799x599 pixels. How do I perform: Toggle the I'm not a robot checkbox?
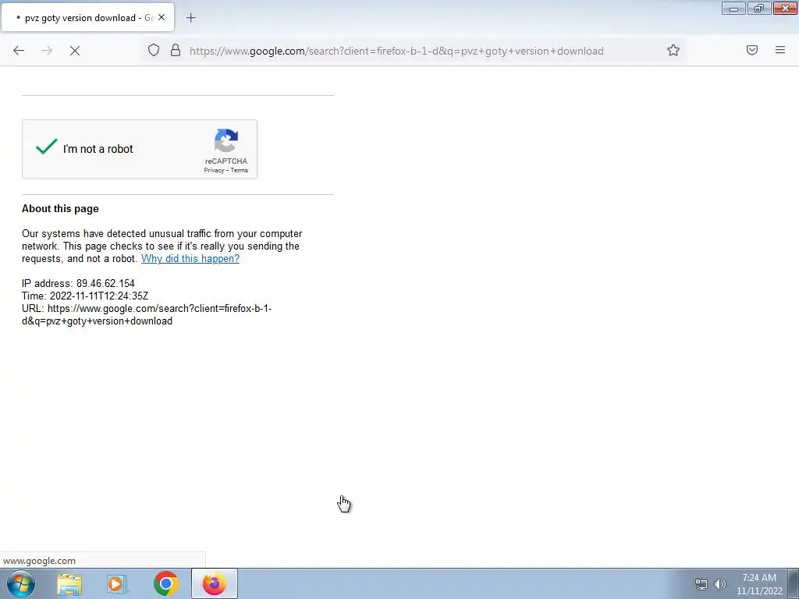click(x=46, y=147)
